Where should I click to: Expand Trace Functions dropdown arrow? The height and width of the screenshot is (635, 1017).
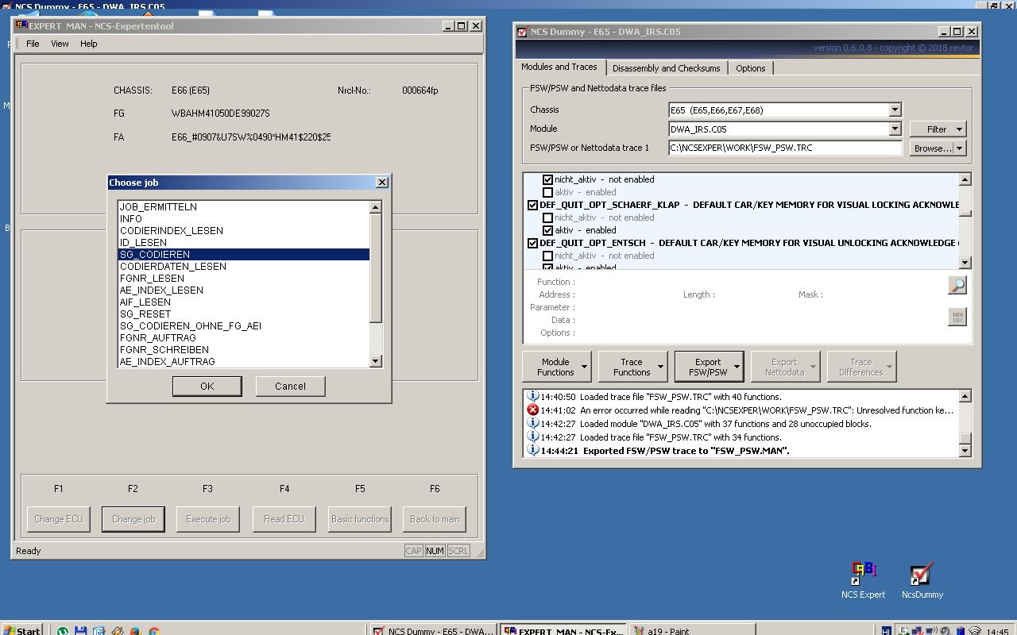point(660,367)
